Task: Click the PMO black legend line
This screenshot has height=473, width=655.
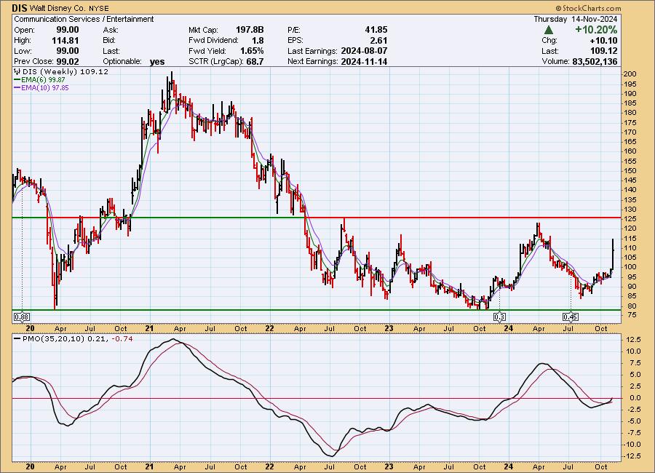Action: (17, 339)
